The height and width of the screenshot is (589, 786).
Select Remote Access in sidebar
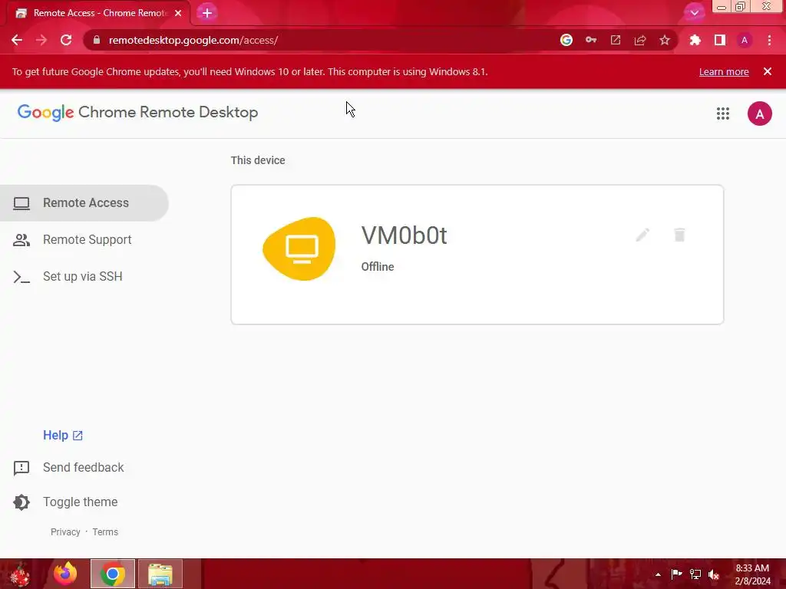pyautogui.click(x=84, y=202)
